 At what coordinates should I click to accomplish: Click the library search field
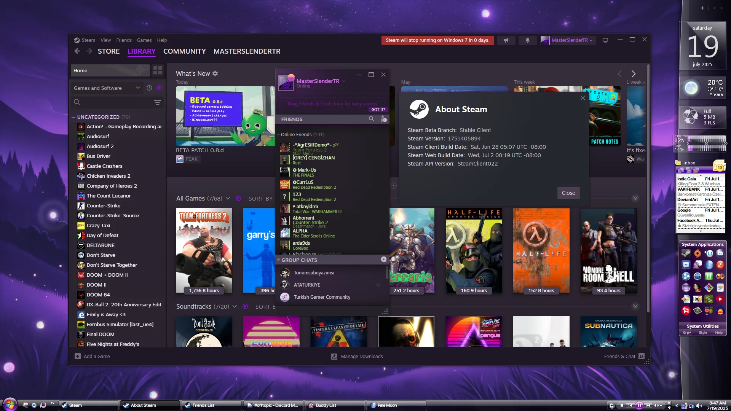tap(112, 102)
